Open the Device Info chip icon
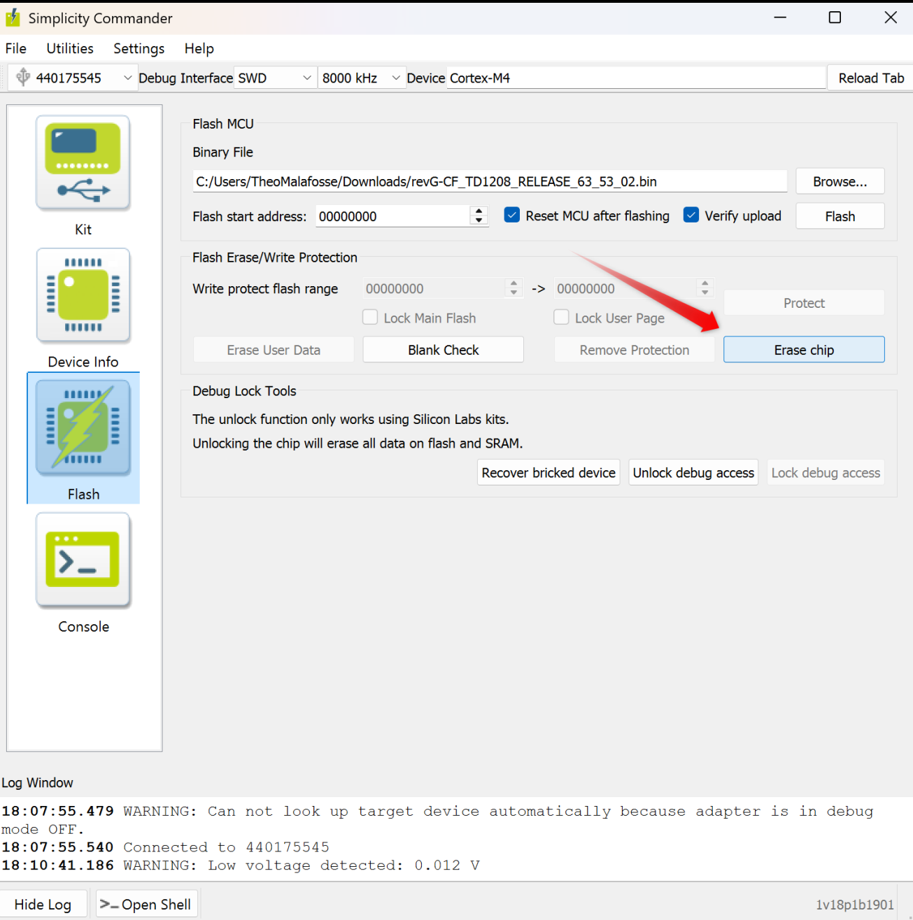Screen dimensions: 913x920 click(83, 295)
